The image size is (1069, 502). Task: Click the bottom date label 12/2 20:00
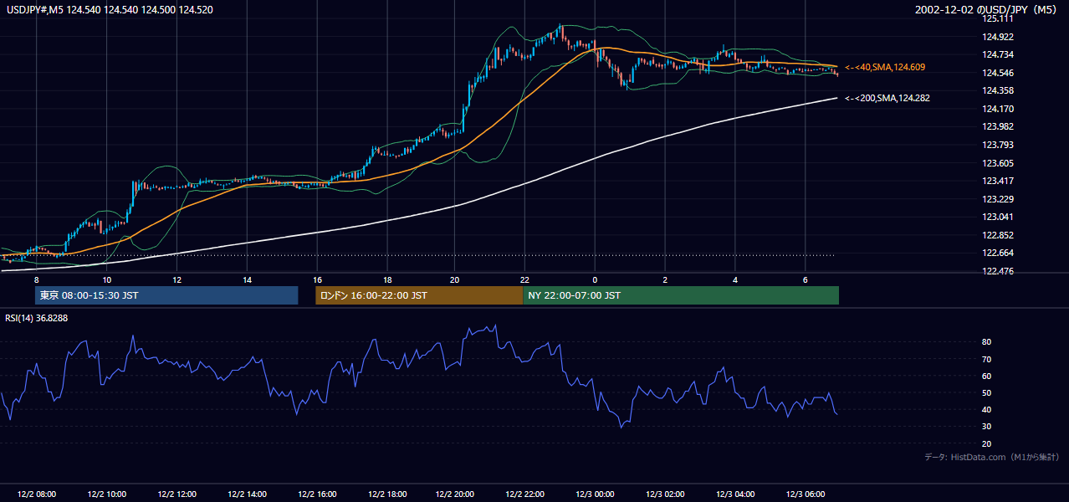pos(456,494)
